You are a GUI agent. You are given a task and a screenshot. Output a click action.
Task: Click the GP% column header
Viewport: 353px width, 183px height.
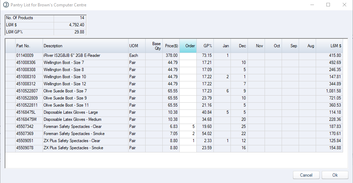click(x=205, y=46)
